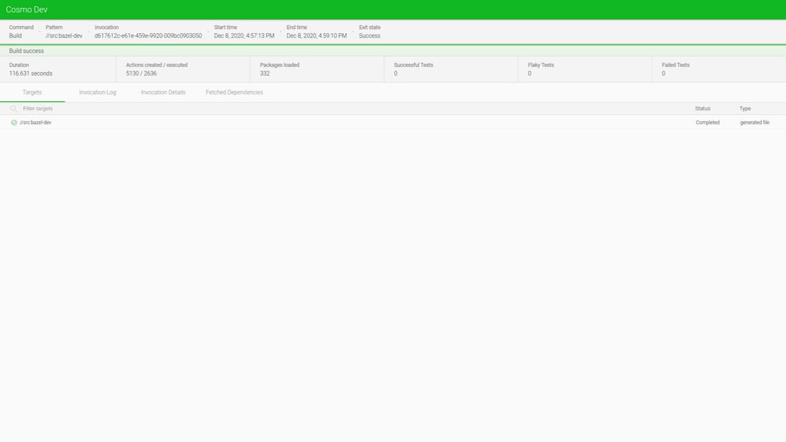Switch to the Targets tab

point(32,92)
